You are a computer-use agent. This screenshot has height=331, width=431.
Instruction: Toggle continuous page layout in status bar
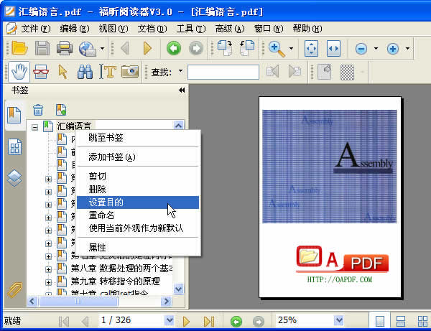[401, 321]
